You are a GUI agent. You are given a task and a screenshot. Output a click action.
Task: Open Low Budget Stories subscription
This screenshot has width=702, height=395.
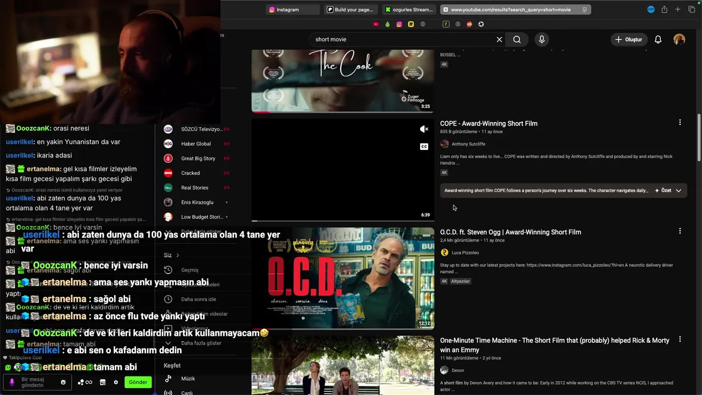pos(196,217)
